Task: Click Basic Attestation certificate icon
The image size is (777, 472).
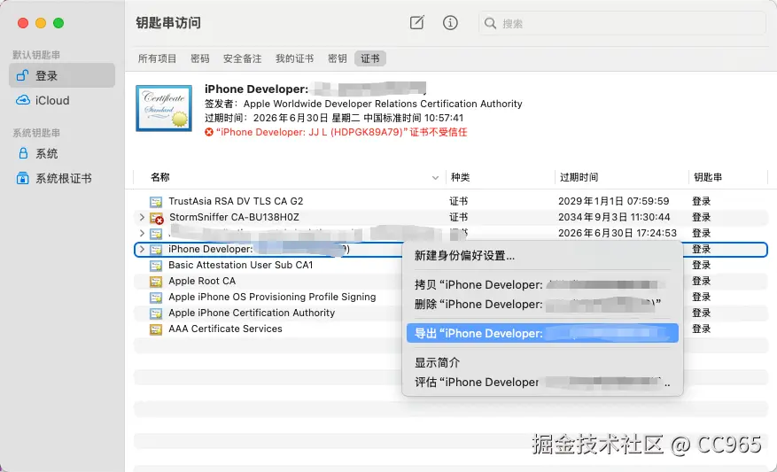Action: [x=156, y=266]
